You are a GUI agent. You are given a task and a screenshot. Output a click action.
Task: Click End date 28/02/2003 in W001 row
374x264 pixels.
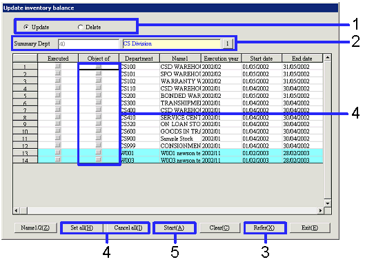click(x=302, y=153)
